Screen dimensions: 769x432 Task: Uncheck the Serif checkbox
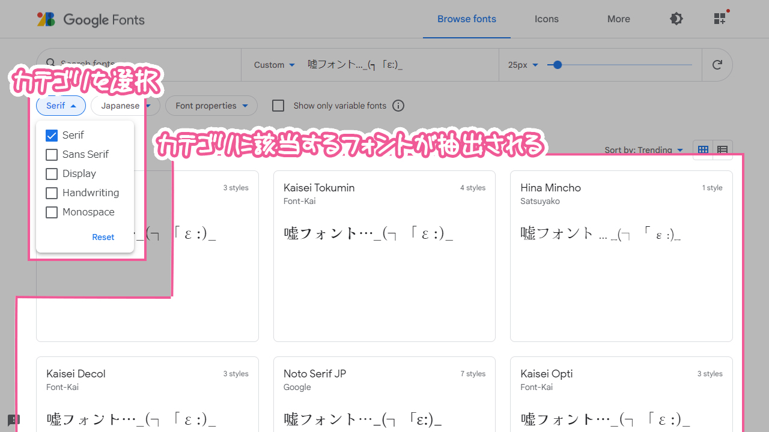pos(52,135)
